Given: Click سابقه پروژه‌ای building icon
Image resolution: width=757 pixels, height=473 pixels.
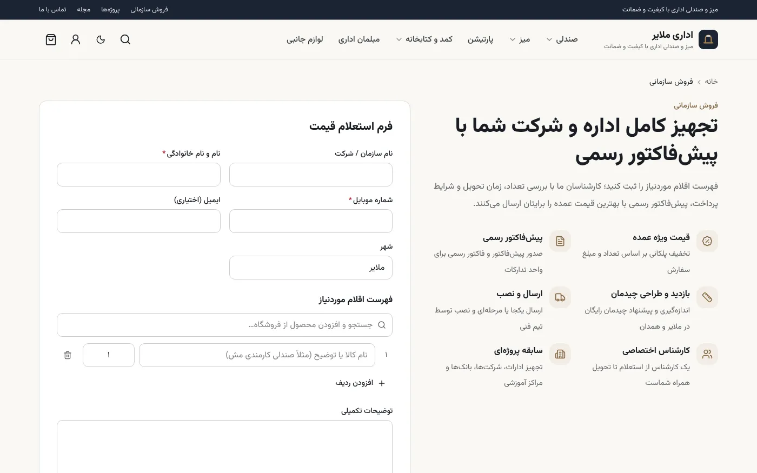Looking at the screenshot, I should pos(560,354).
